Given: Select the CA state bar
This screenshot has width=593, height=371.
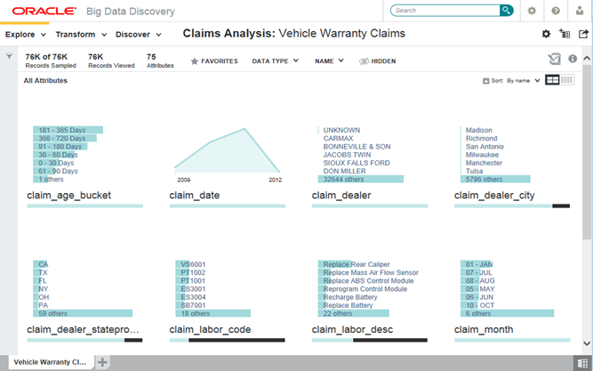Looking at the screenshot, I should pyautogui.click(x=41, y=264).
